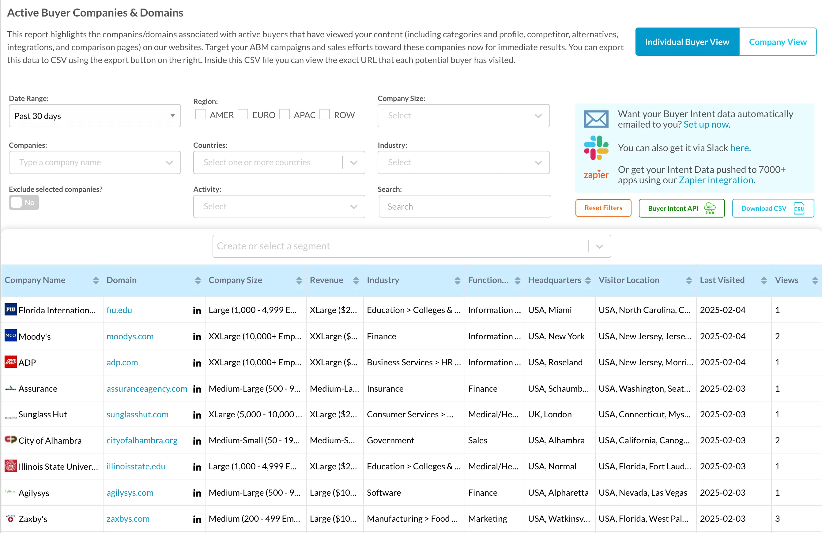The height and width of the screenshot is (533, 822).
Task: Click Download CSV button
Action: [773, 208]
